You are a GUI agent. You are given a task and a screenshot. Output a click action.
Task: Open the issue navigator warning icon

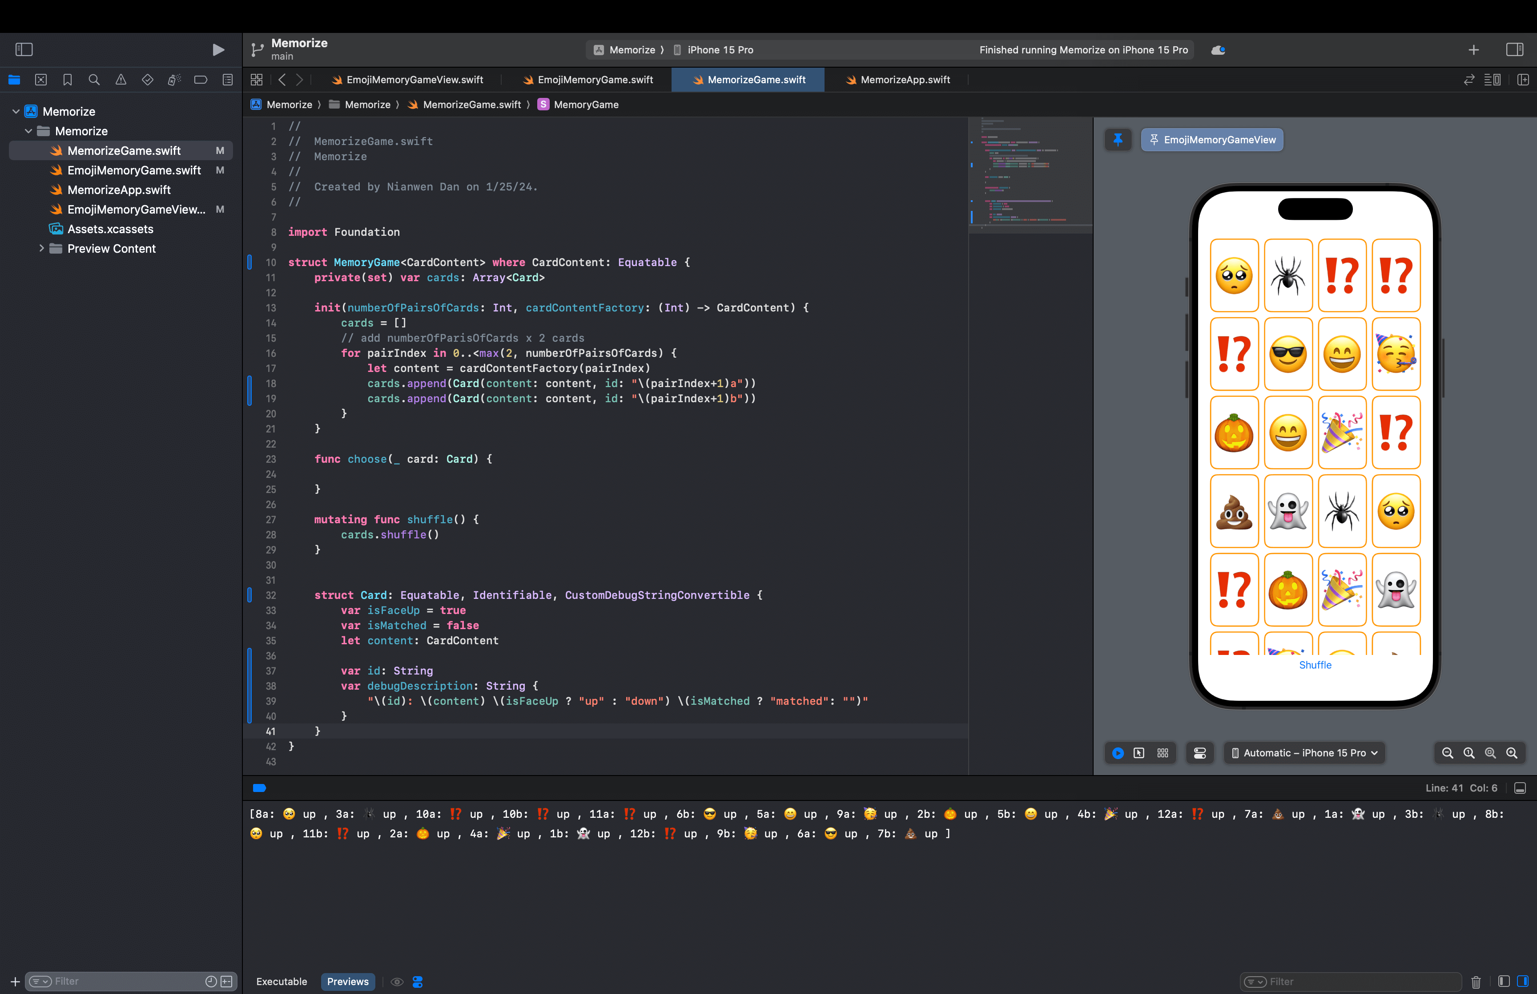(x=121, y=79)
